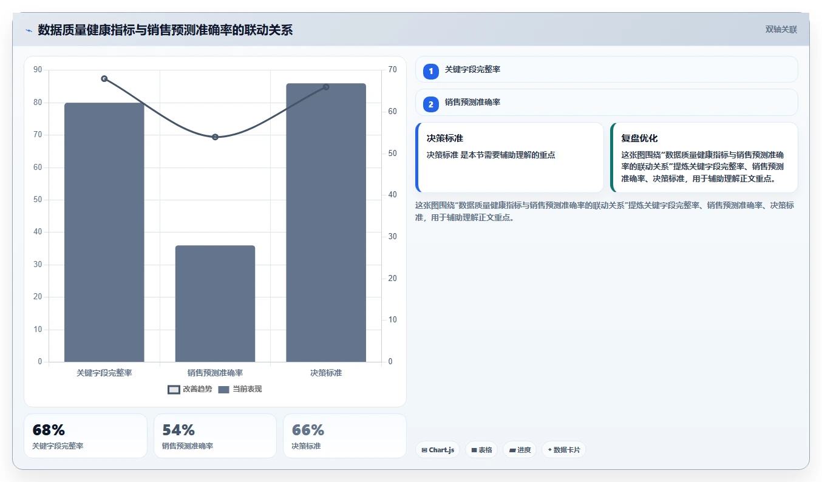This screenshot has width=822, height=482.
Task: Click the Chart.js tag
Action: tap(438, 450)
